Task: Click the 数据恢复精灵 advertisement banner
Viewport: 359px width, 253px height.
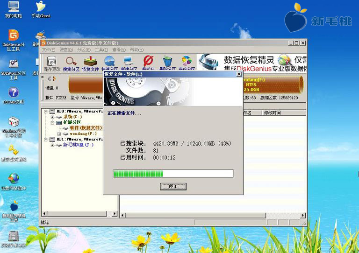Action: tap(252, 63)
